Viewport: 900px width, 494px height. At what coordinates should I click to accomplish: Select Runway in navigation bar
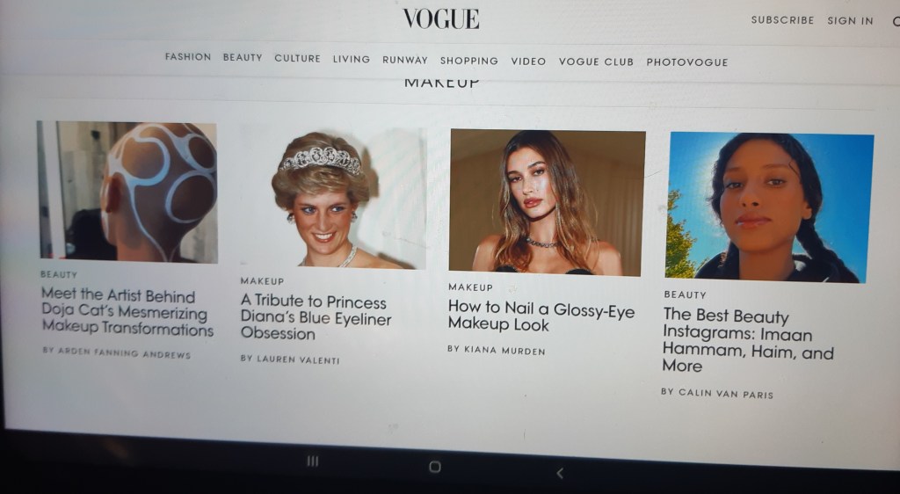tap(405, 60)
